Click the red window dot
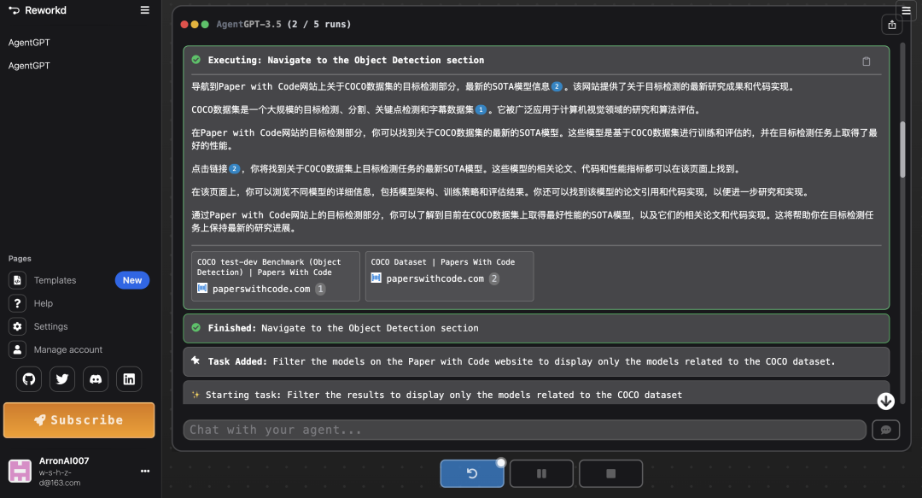Image resolution: width=922 pixels, height=498 pixels. point(184,24)
